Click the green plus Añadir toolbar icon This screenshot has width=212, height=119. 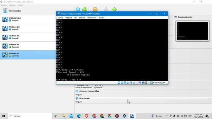(85, 10)
